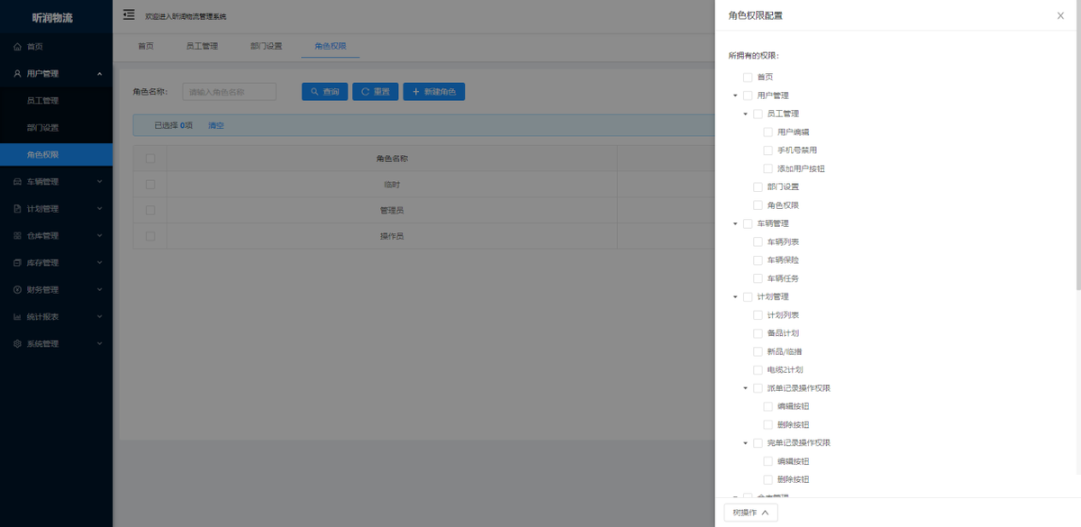Screen dimensions: 1081x527
Task: Click the user icon beside 用户管理 in sidebar
Action: click(x=17, y=74)
